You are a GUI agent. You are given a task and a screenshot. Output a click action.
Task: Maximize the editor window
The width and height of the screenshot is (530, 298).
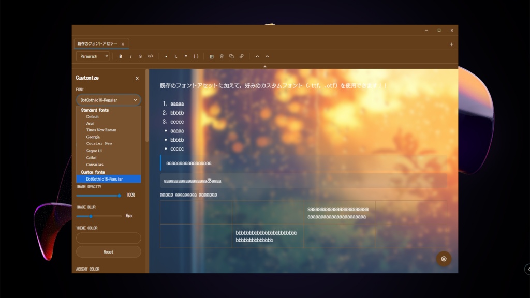(439, 31)
